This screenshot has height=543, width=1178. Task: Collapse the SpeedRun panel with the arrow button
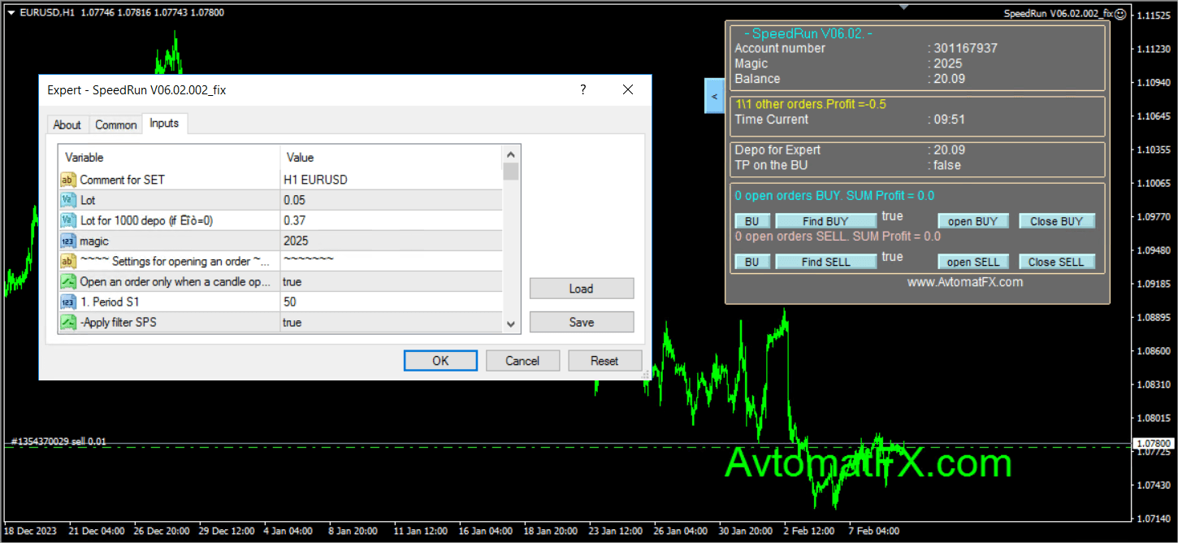click(x=714, y=97)
